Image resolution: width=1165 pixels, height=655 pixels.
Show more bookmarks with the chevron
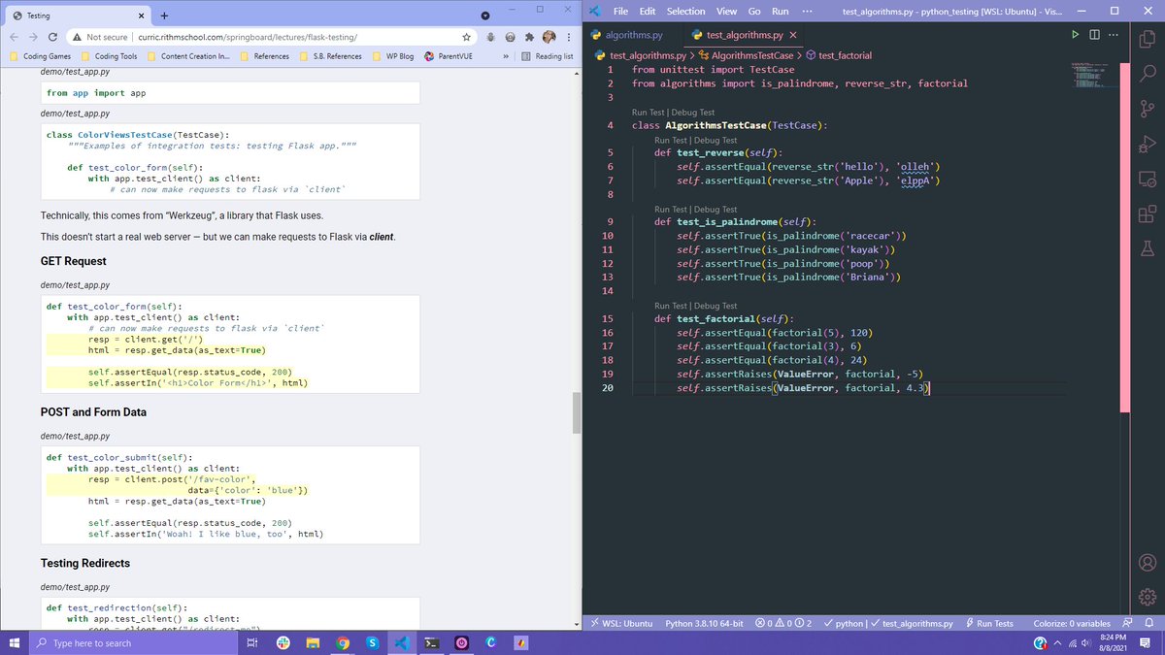click(x=506, y=56)
